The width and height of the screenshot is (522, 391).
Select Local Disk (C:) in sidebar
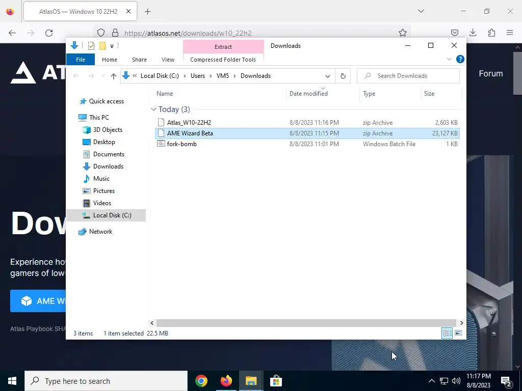coord(106,215)
